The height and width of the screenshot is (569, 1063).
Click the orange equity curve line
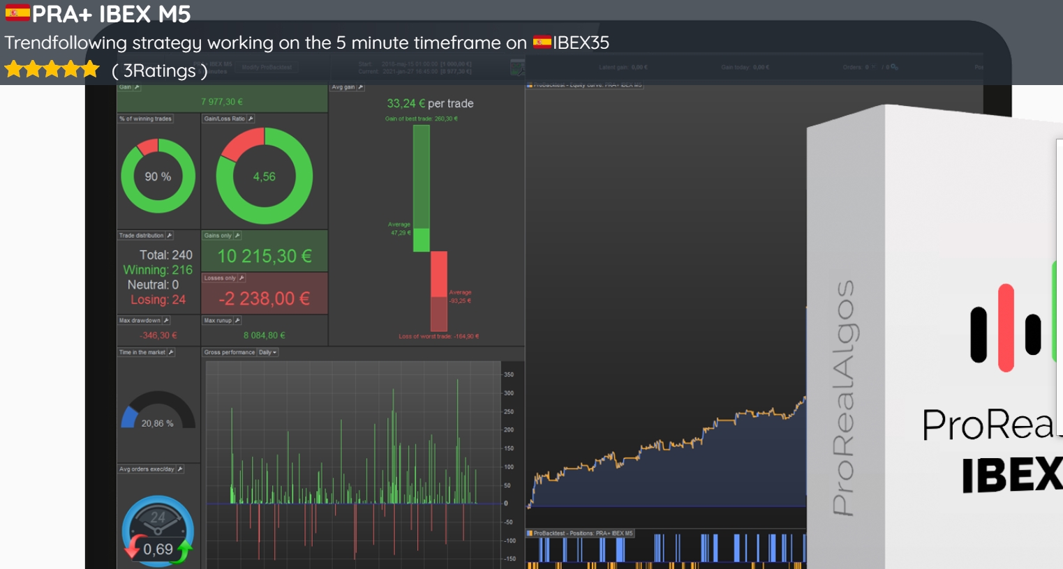point(667,443)
